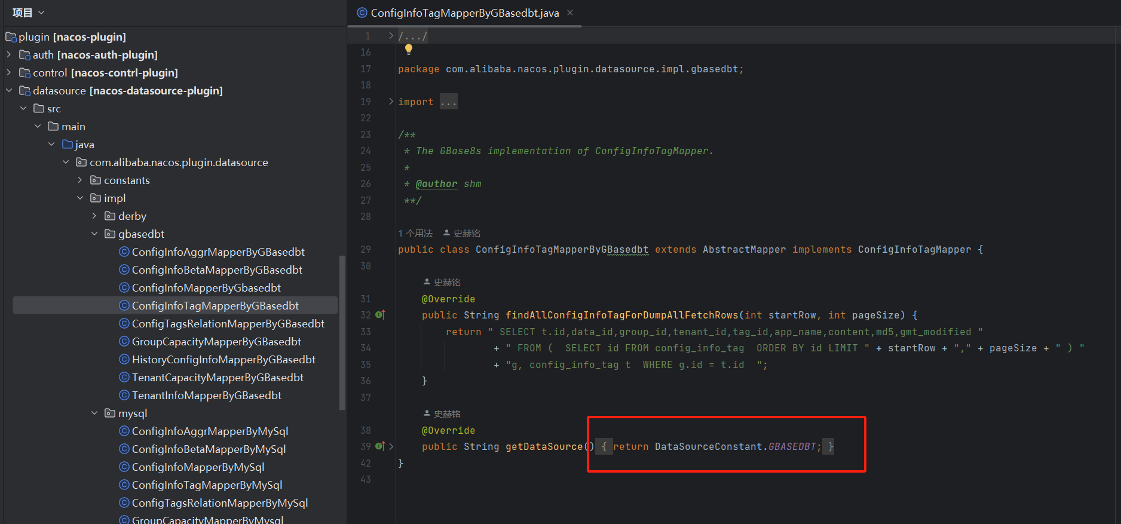Click class icon of HistoryConfigInfoMapperByGBasedbt
The height and width of the screenshot is (524, 1121).
tap(124, 359)
